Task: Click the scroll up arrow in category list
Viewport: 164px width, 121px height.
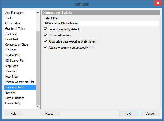Action: pos(38,13)
